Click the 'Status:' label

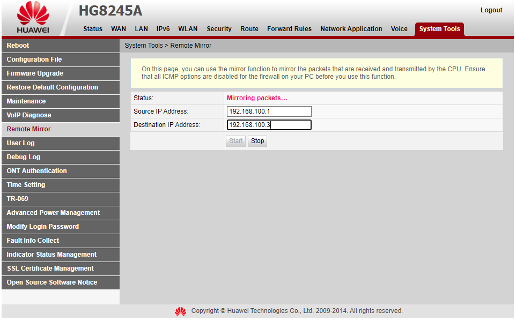tap(143, 98)
